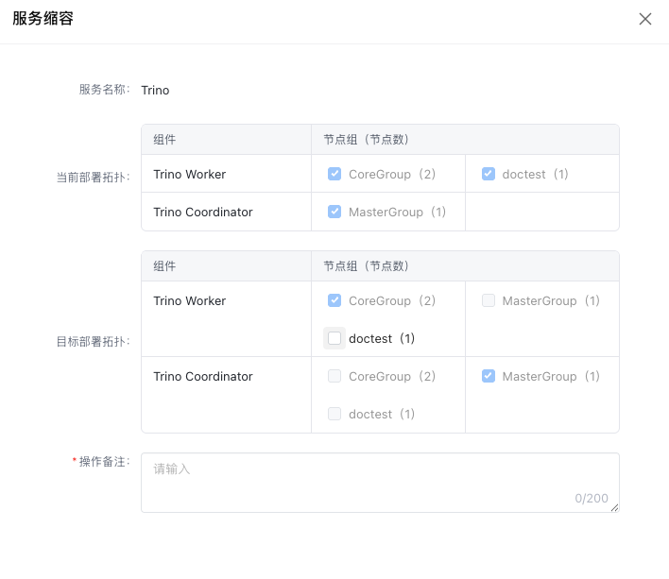Check doctest (1) in target topology Trino Worker
669x579 pixels.
click(x=334, y=338)
